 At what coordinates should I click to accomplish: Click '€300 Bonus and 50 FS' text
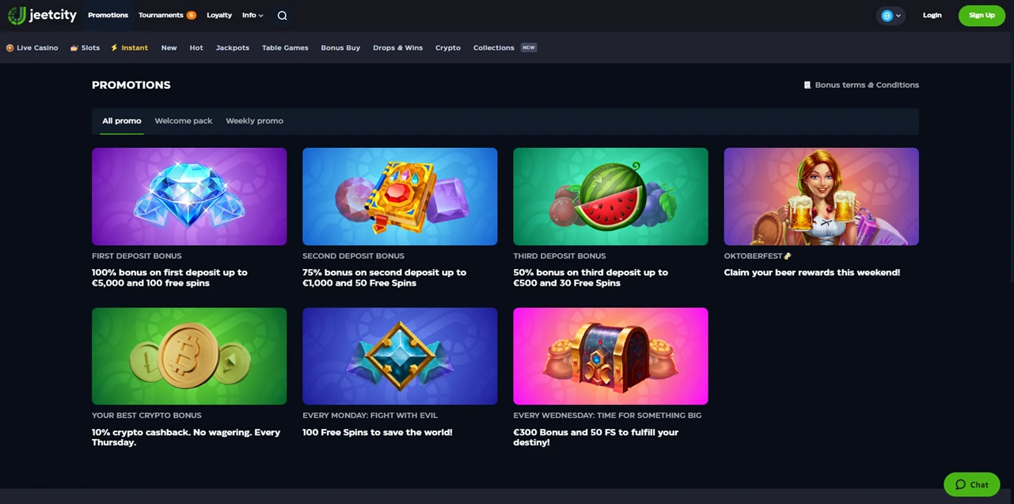tap(595, 438)
